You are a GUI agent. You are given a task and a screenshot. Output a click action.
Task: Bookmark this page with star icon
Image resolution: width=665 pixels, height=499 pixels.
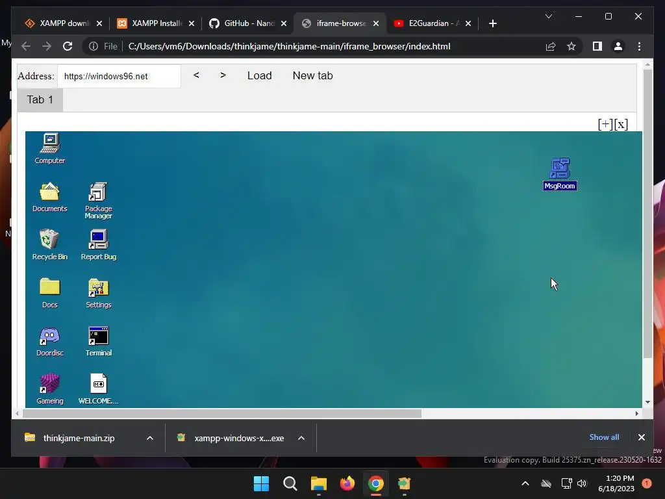coord(571,46)
